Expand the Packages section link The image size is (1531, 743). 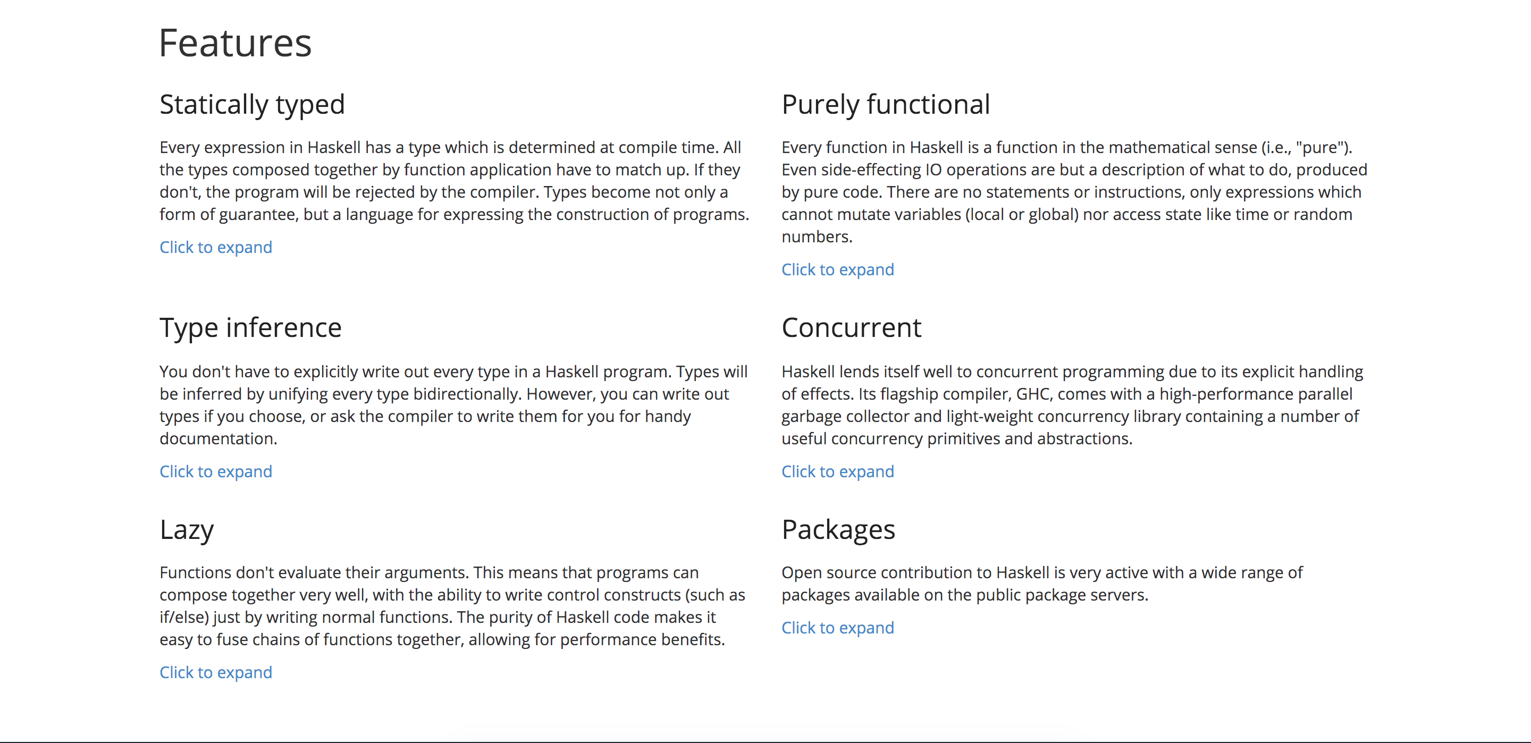tap(837, 628)
